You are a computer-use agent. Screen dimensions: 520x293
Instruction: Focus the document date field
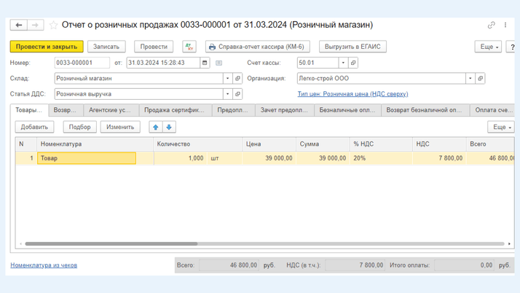click(x=163, y=63)
